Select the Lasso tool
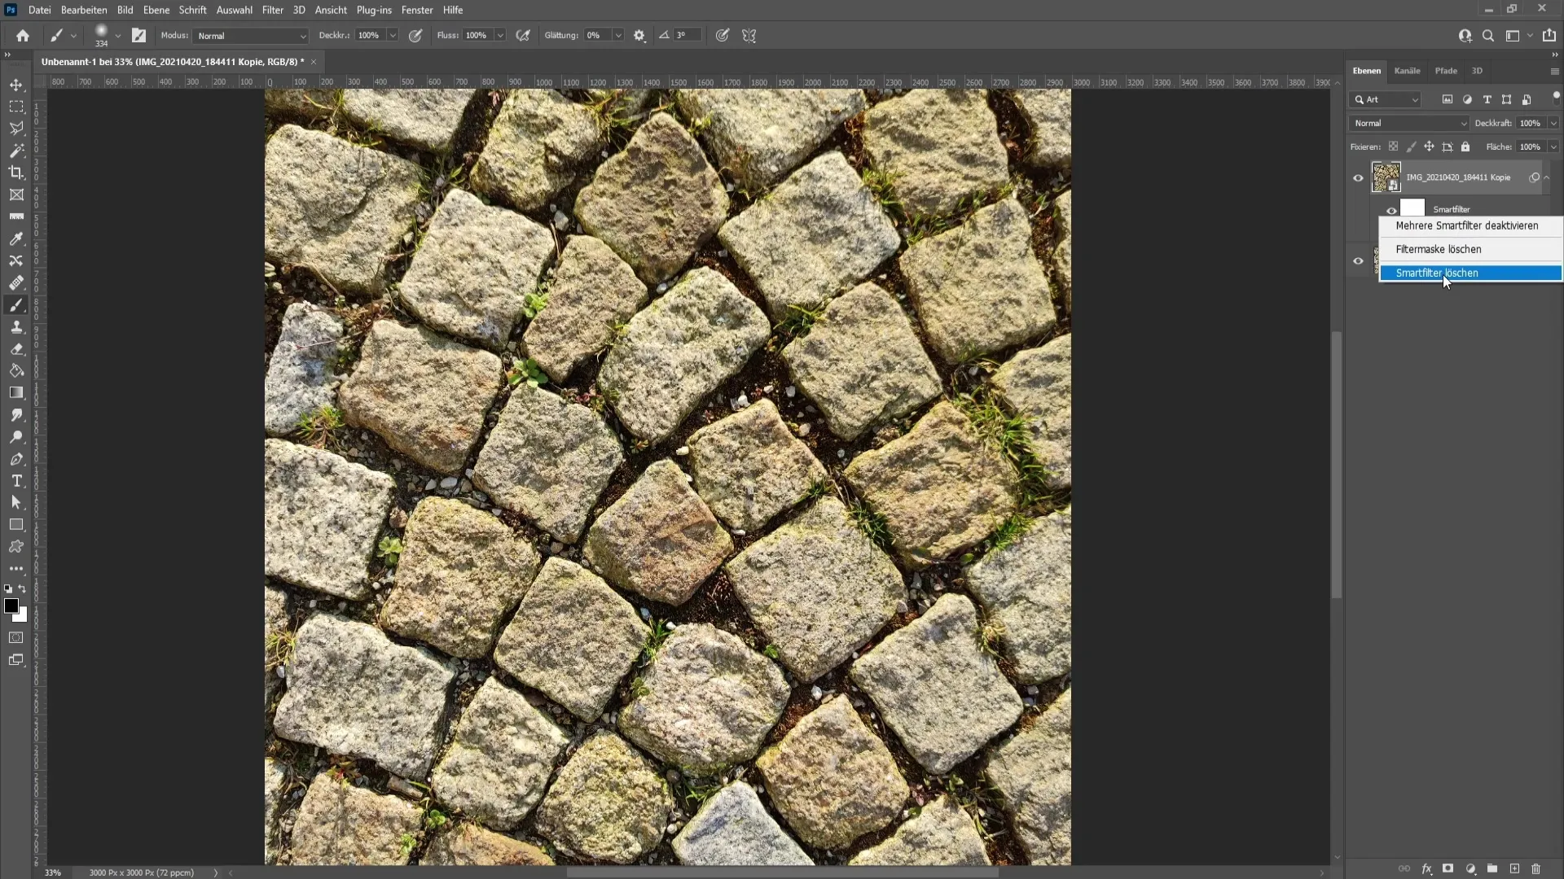 [x=16, y=128]
